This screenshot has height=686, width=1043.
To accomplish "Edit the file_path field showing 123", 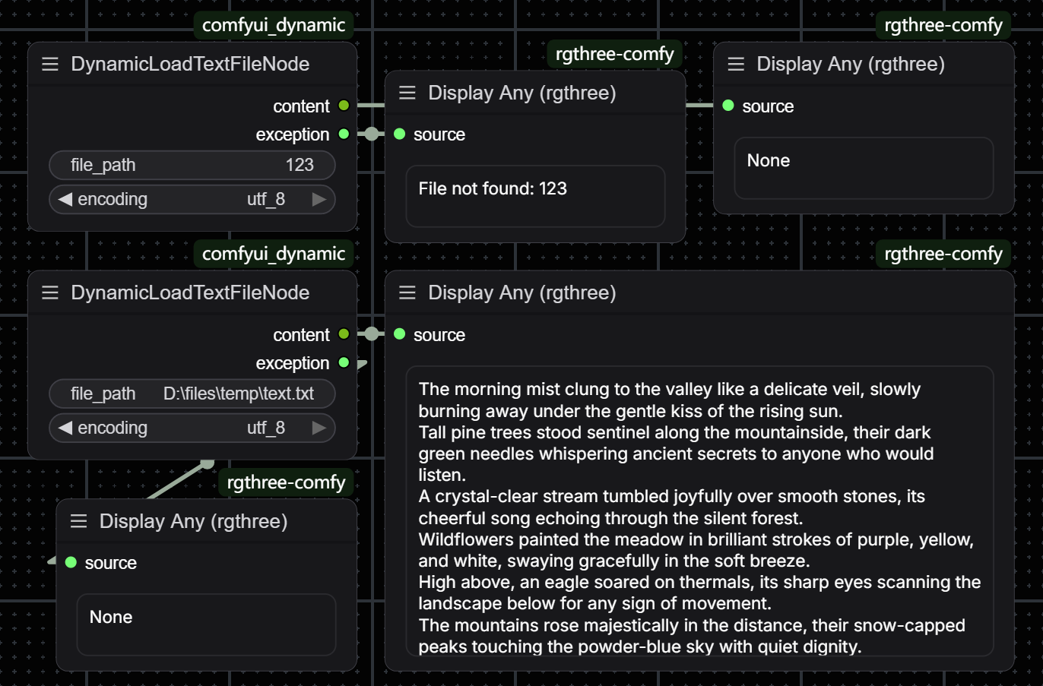I will [192, 165].
